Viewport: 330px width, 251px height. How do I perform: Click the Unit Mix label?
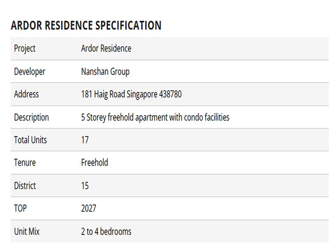point(27,231)
